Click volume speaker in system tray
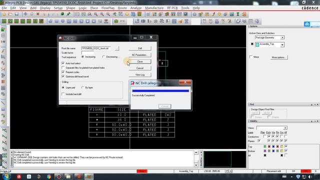This screenshot has width=320, height=180. (x=310, y=176)
